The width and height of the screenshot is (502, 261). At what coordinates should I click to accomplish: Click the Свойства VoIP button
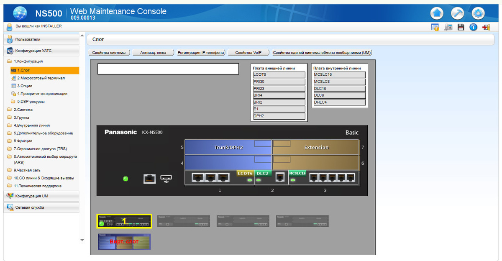coord(248,53)
